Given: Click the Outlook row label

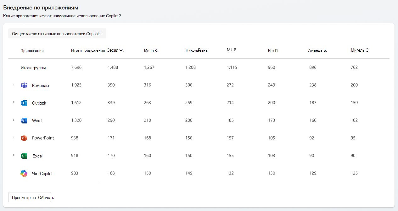Looking at the screenshot, I should pyautogui.click(x=39, y=103).
